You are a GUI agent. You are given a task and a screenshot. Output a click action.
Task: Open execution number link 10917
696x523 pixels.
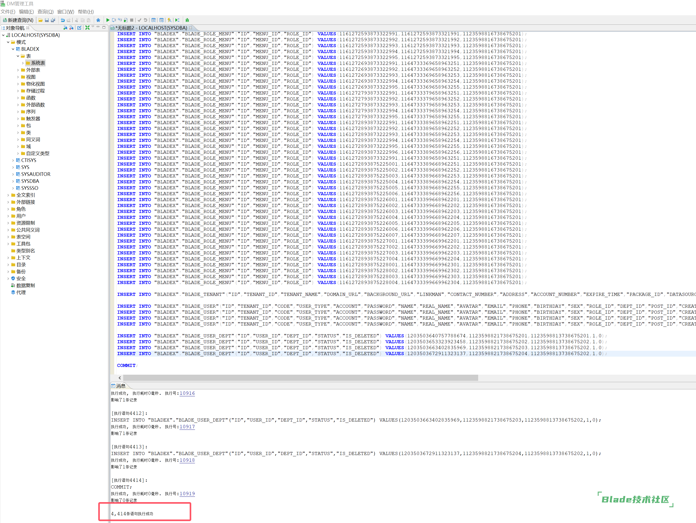point(187,427)
